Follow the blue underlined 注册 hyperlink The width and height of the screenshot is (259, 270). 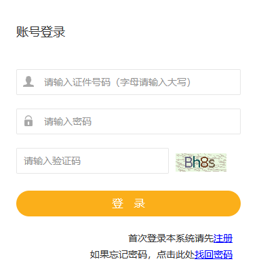223,238
